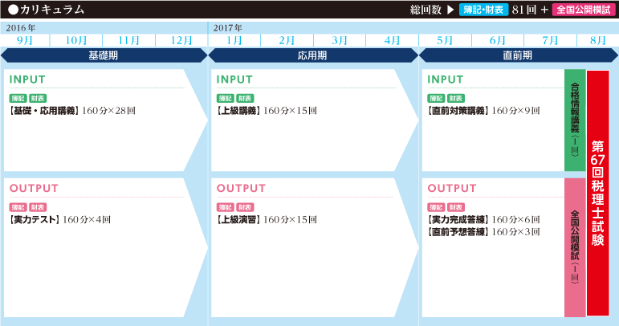Click the 8月 month cell
The height and width of the screenshot is (326, 619).
pyautogui.click(x=597, y=40)
